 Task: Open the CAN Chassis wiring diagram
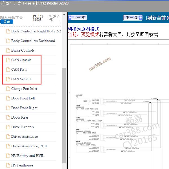(21, 60)
